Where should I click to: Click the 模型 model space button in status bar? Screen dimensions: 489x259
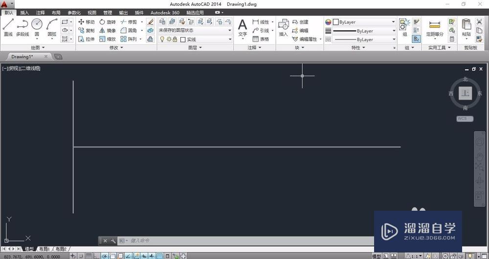point(377,256)
